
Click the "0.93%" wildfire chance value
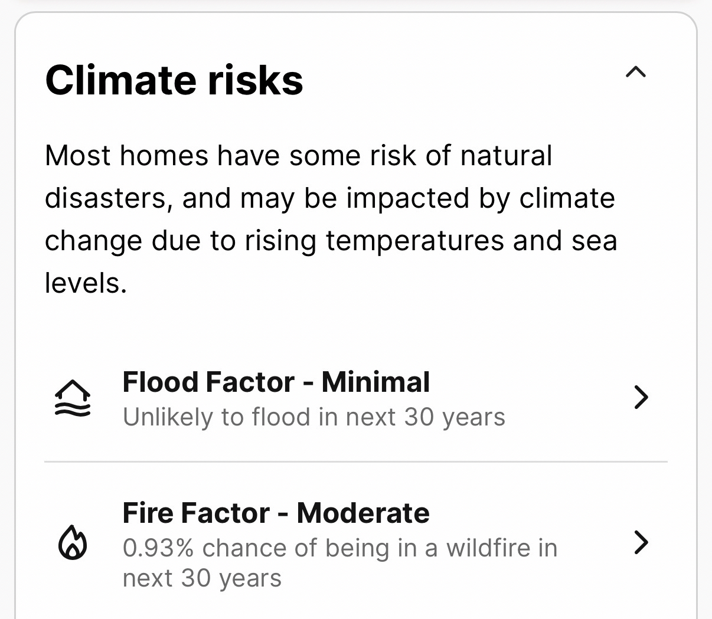[158, 548]
